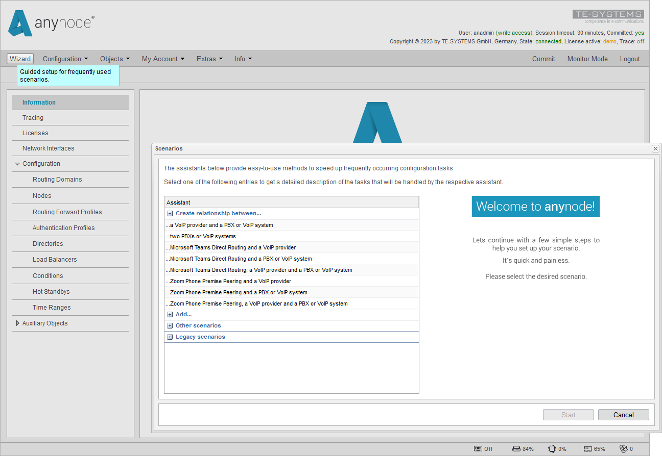
Task: Open the Configuration dropdown menu
Action: 65,59
